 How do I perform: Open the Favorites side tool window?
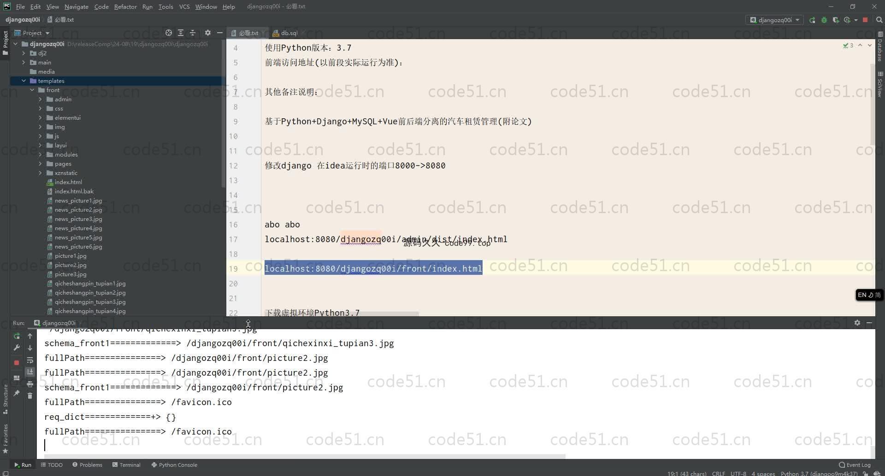tap(6, 438)
